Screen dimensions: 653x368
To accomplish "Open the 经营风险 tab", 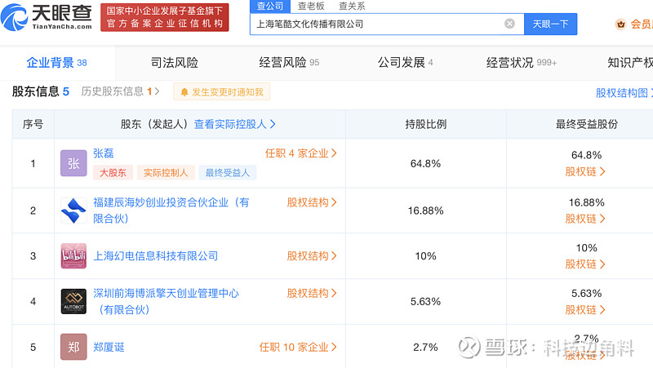I will click(x=289, y=63).
